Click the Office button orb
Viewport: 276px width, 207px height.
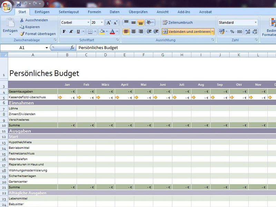[x=7, y=6]
